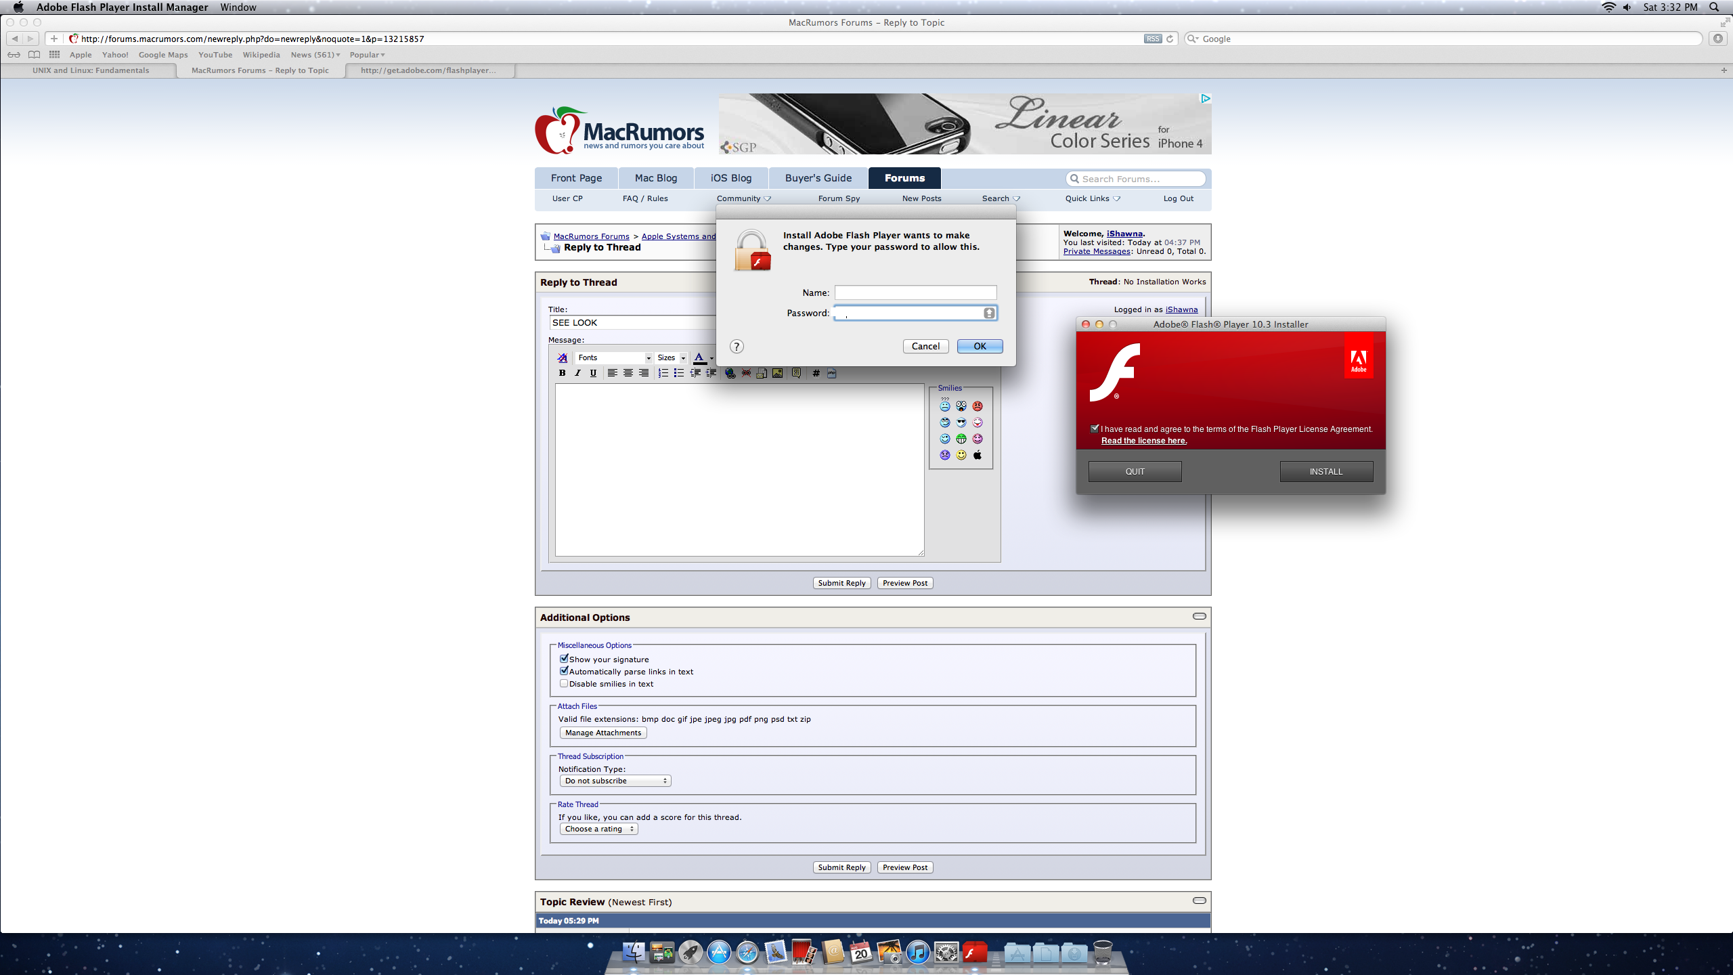Open the Sizes dropdown
Image resolution: width=1733 pixels, height=975 pixels.
(x=672, y=357)
